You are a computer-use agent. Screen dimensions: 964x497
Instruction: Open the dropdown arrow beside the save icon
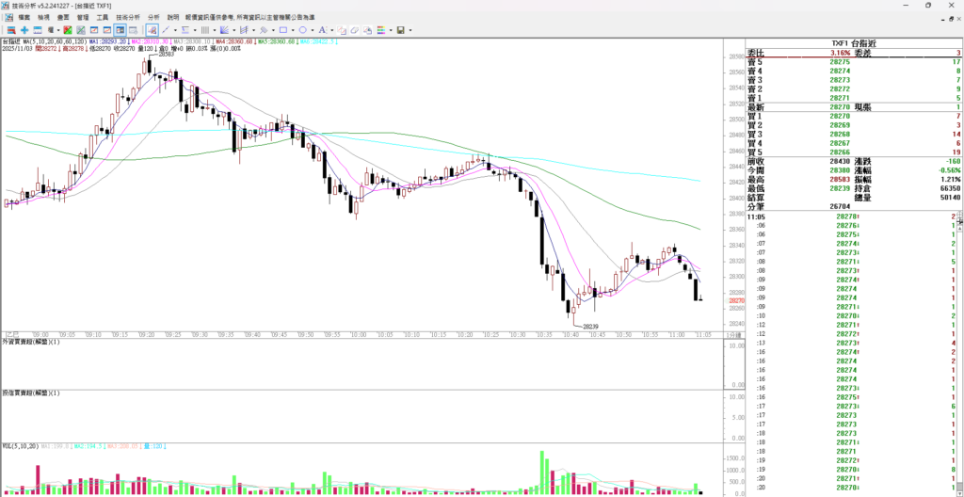[410, 30]
